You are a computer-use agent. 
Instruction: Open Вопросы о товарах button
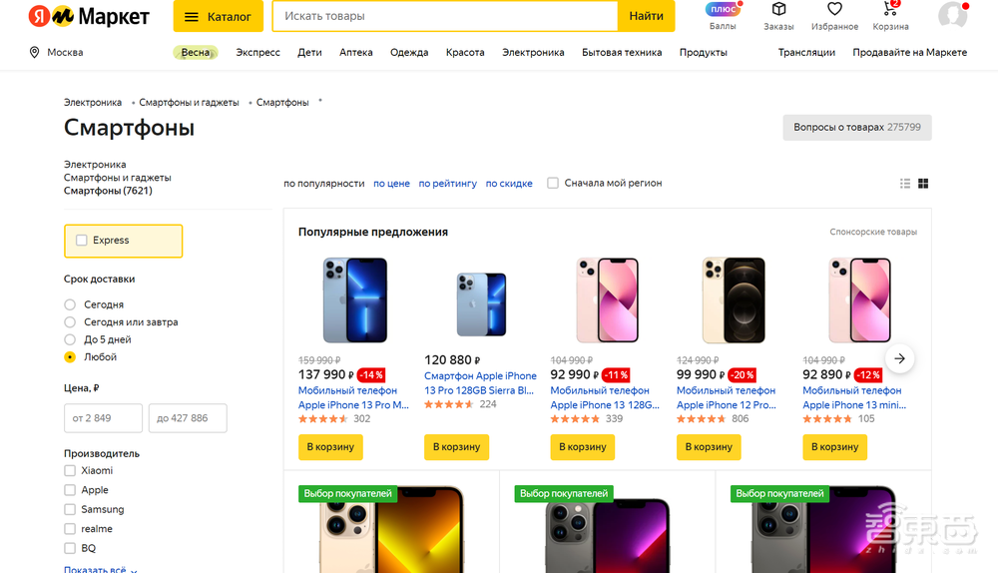pos(856,128)
